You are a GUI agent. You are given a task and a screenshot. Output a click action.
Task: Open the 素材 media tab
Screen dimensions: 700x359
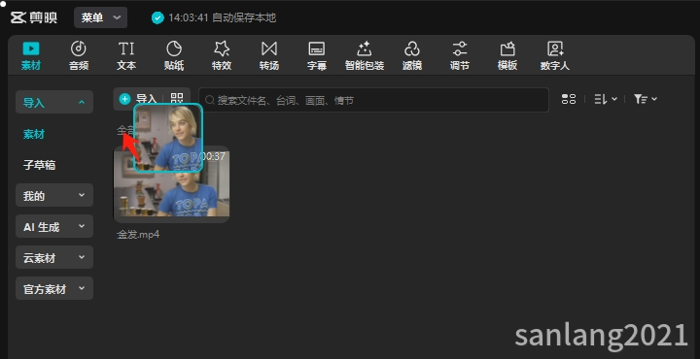(31, 55)
